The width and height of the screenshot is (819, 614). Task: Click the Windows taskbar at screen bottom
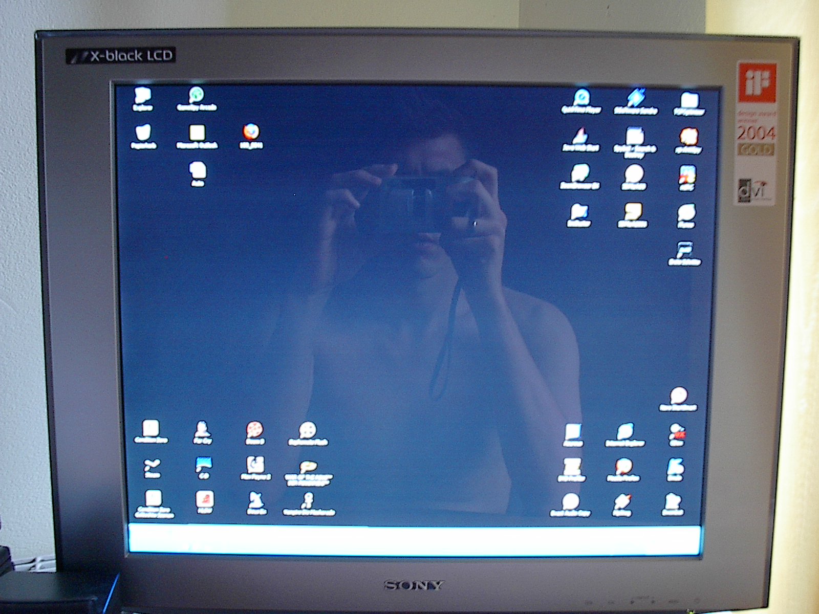[x=414, y=539]
